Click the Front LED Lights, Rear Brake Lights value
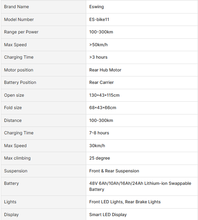198x220 pixels. (x=125, y=202)
